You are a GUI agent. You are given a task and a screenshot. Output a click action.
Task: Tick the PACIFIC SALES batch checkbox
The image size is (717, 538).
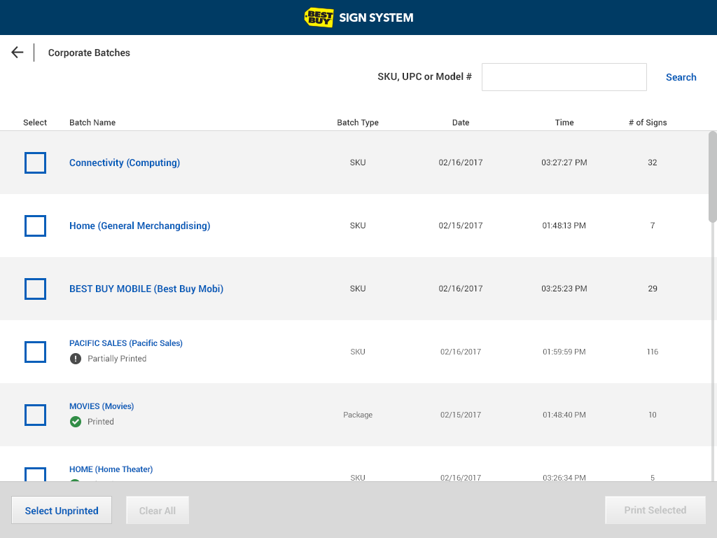[x=35, y=352]
